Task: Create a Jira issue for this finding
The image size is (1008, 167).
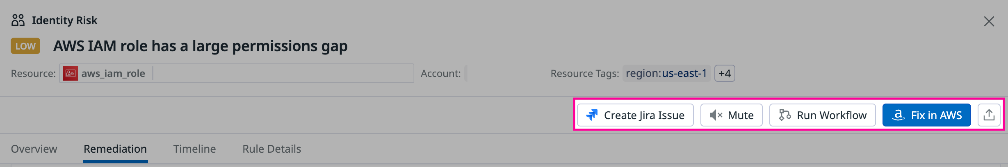Action: pos(635,115)
